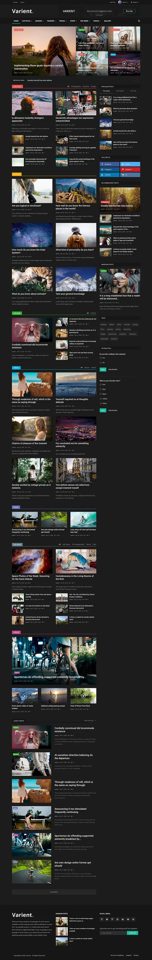This screenshot has width=152, height=960.
Task: Open the search magnifier icon in navbar
Action: tap(139, 21)
